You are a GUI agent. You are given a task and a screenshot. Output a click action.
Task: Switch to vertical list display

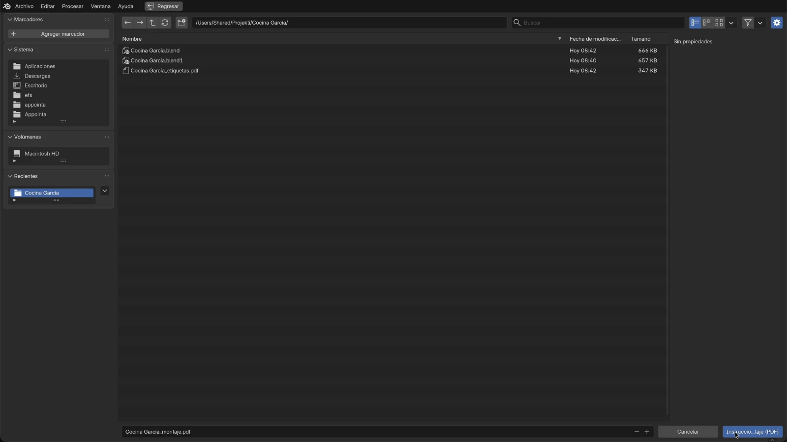(x=695, y=23)
